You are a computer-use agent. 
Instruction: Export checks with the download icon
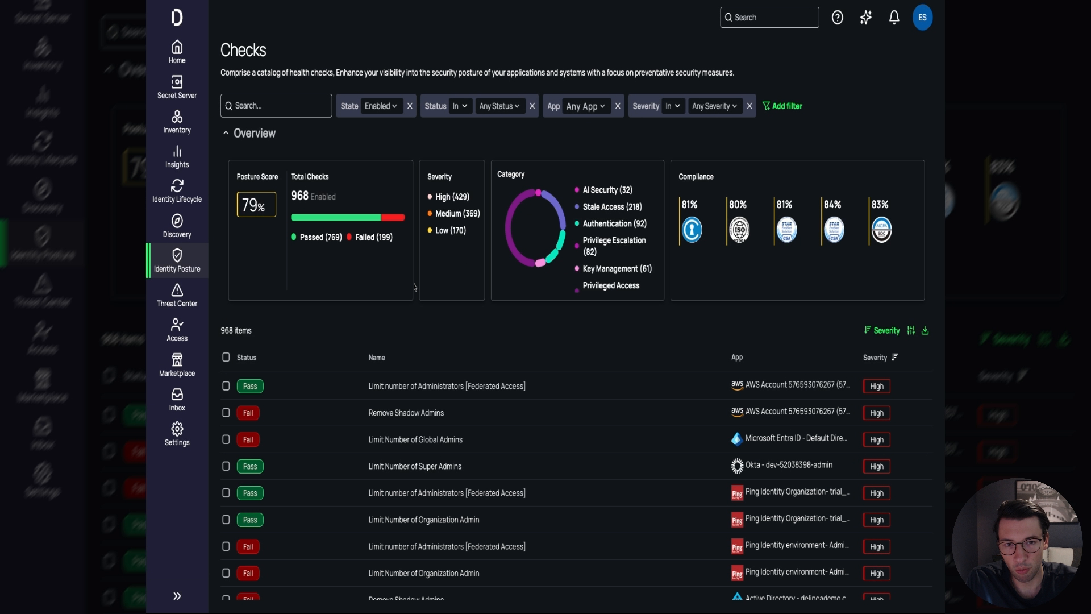(925, 330)
